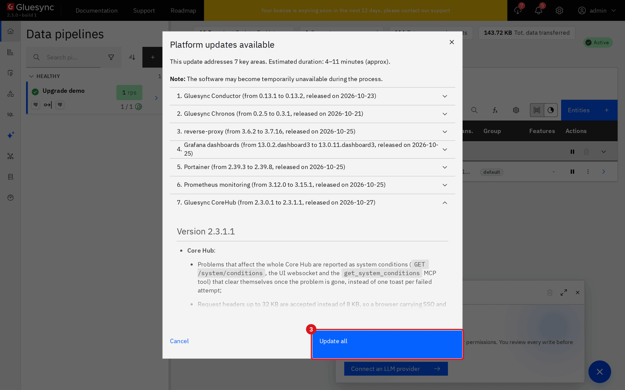This screenshot has height=390, width=625.
Task: Expand Portainer update details
Action: click(x=312, y=167)
